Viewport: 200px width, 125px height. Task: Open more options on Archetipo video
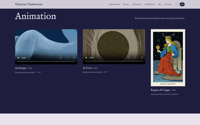click(x=74, y=58)
